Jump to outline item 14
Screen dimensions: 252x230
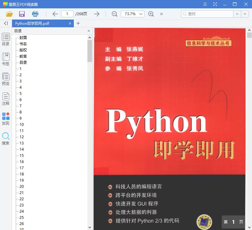(22, 149)
